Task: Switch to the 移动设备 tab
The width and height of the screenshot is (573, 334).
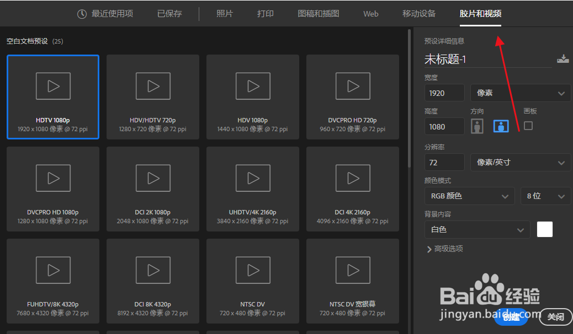Action: pos(419,14)
